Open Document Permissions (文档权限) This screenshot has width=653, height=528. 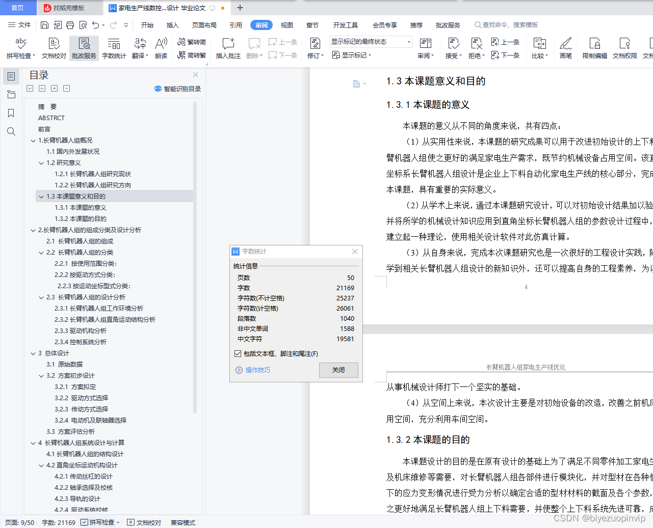coord(625,48)
